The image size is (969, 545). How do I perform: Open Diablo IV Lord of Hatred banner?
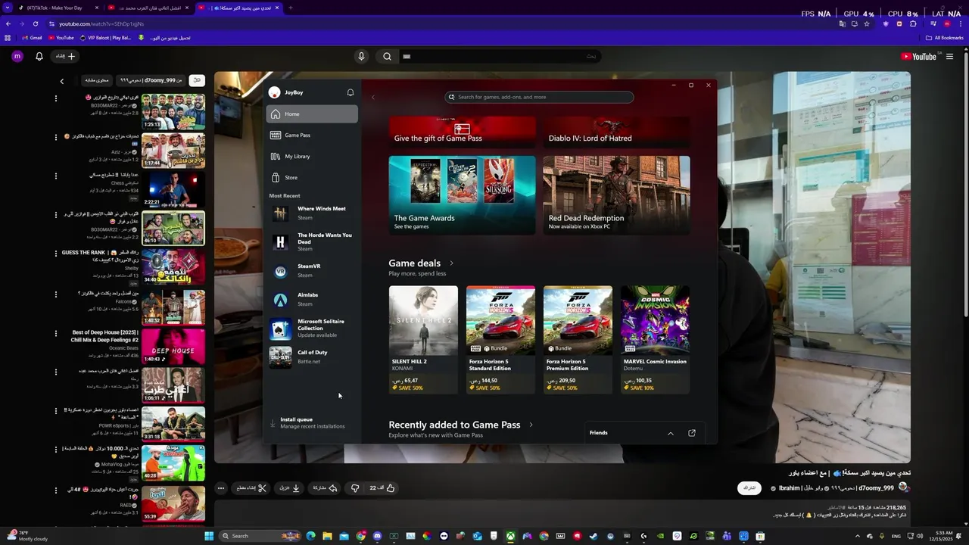pos(616,131)
